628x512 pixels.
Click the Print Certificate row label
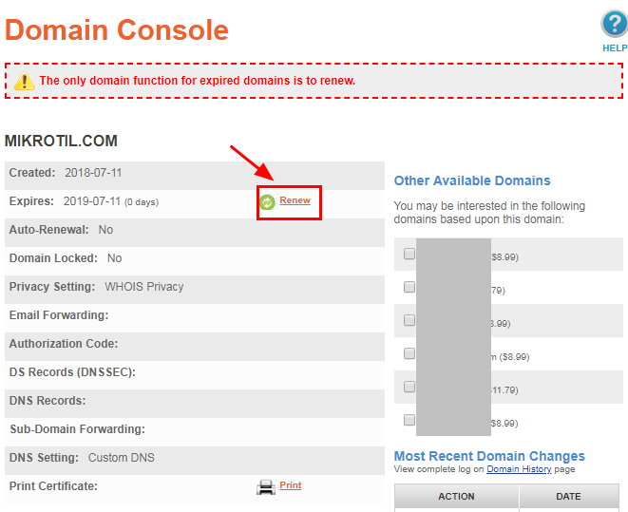53,486
